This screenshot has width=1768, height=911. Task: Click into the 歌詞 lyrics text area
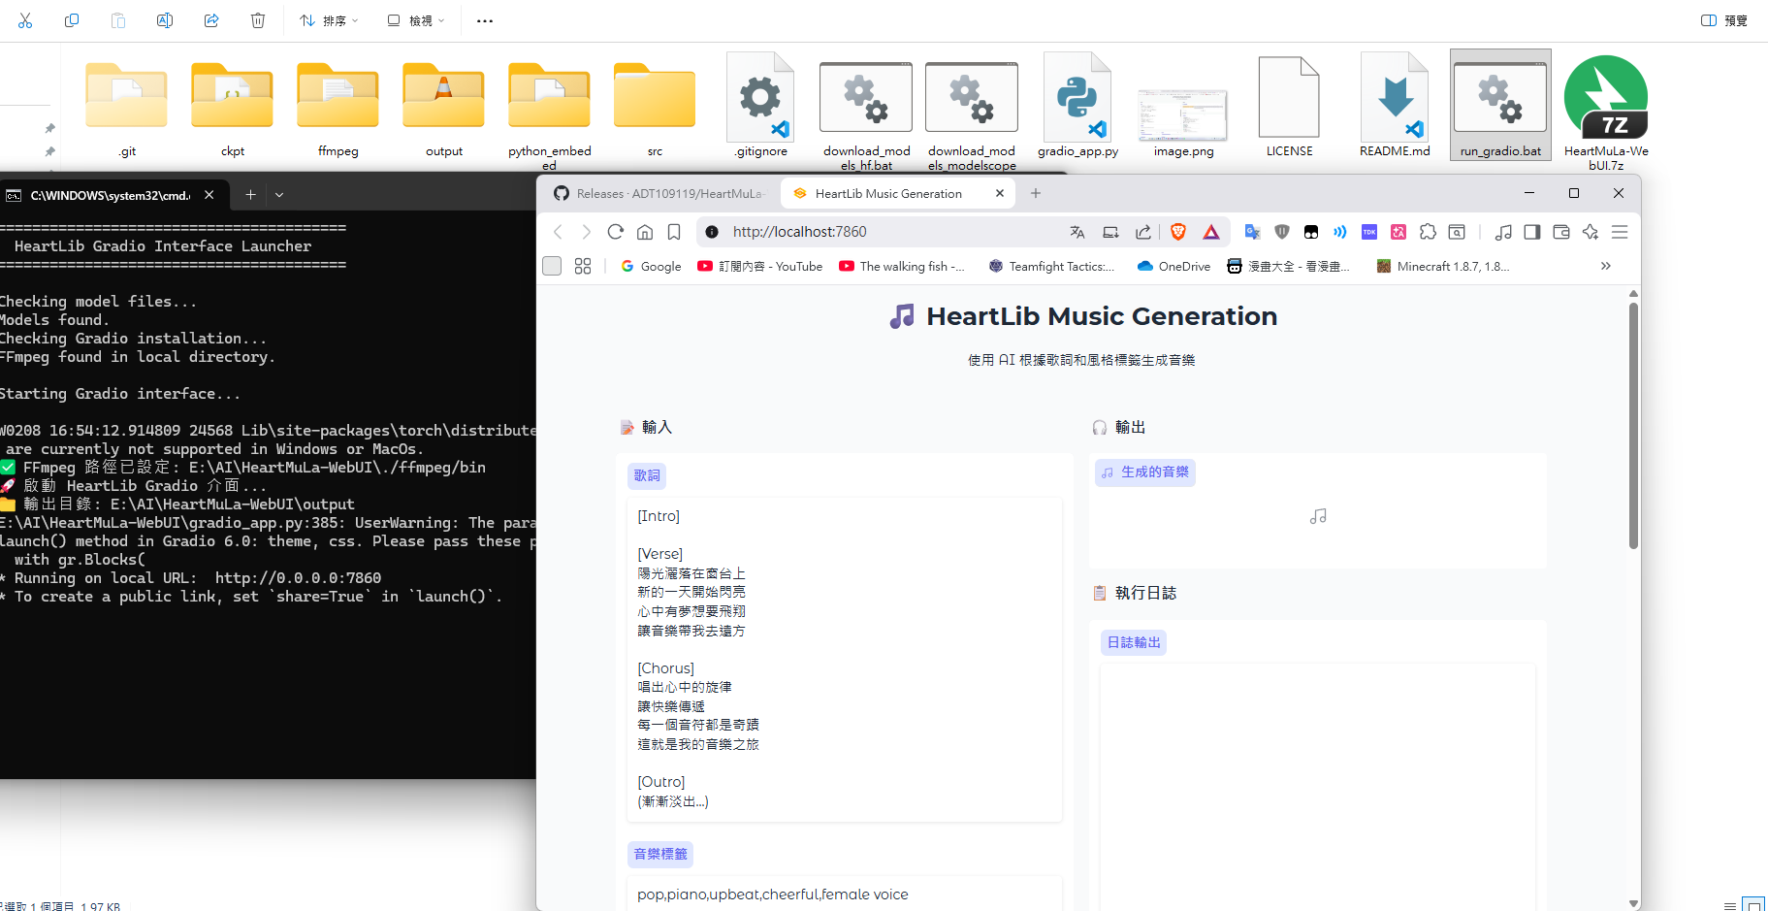click(844, 659)
